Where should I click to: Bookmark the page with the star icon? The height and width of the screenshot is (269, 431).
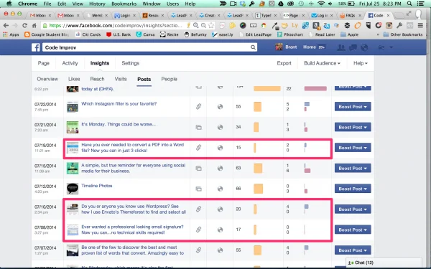pos(211,26)
